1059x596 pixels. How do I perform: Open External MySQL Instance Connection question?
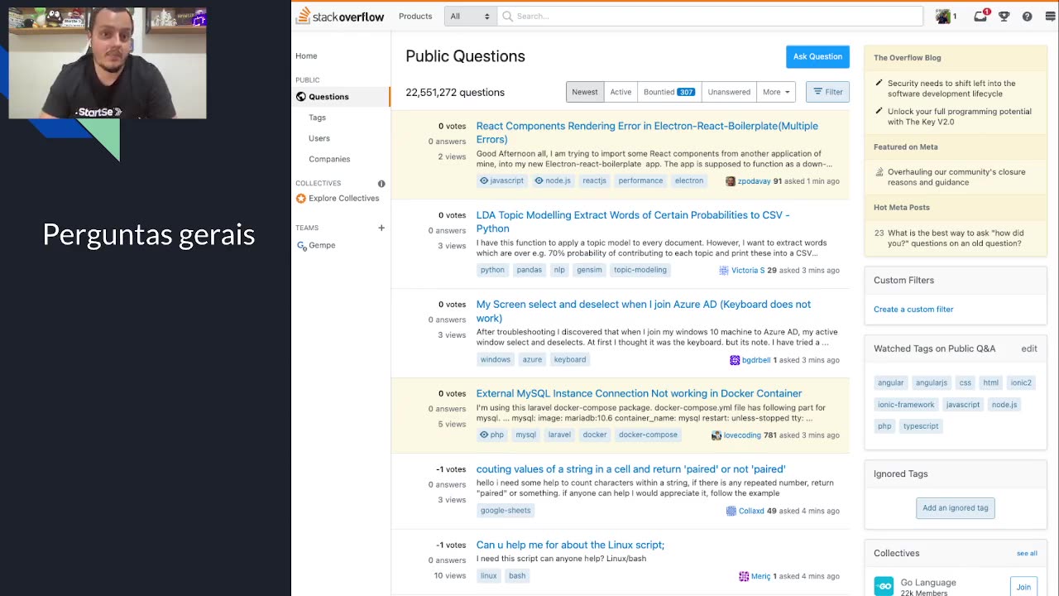(x=639, y=393)
